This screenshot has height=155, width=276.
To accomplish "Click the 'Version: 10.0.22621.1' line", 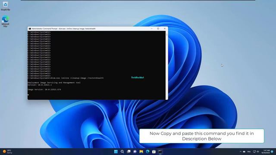I will [x=40, y=85].
